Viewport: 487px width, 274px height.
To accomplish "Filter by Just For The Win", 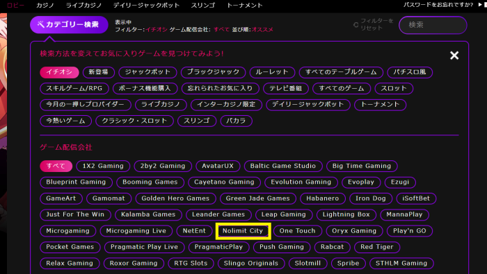I will click(75, 215).
